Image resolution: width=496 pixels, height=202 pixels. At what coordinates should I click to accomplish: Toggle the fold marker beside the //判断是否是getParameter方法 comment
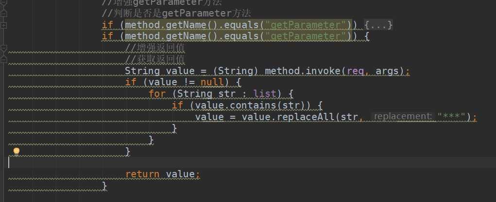(x=4, y=13)
